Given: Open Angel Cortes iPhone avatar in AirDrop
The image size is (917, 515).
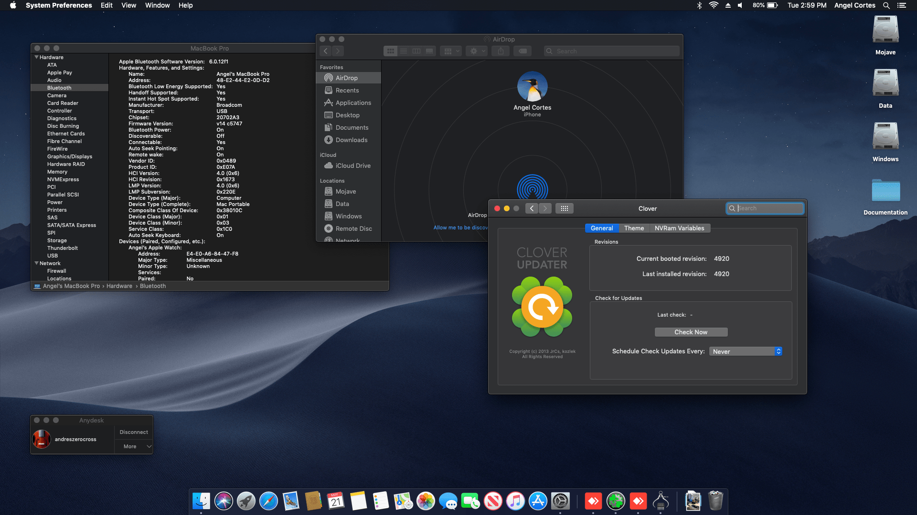Looking at the screenshot, I should (x=532, y=86).
